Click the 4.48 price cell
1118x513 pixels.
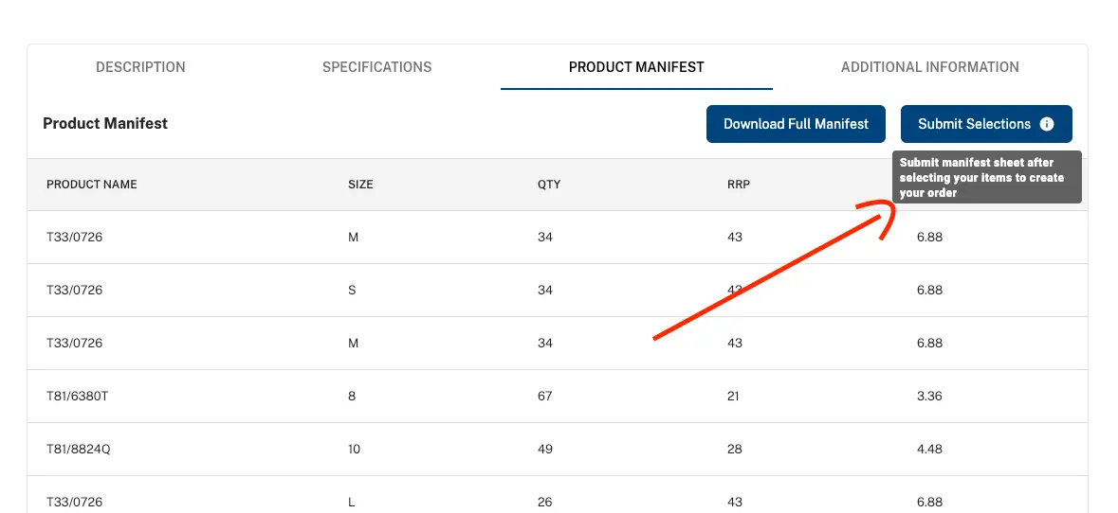point(929,449)
